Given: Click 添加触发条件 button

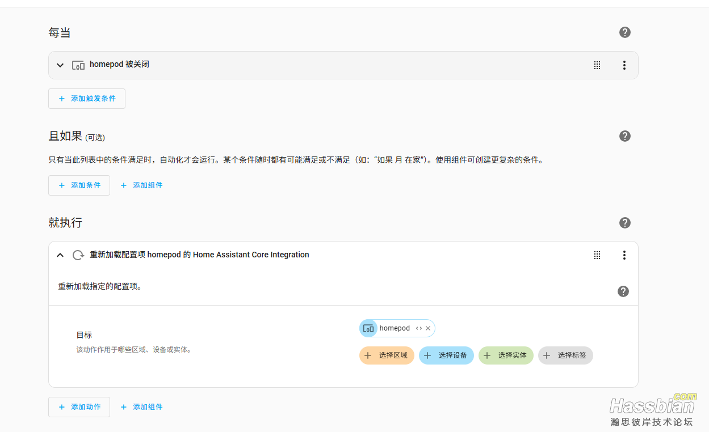Looking at the screenshot, I should pos(87,99).
